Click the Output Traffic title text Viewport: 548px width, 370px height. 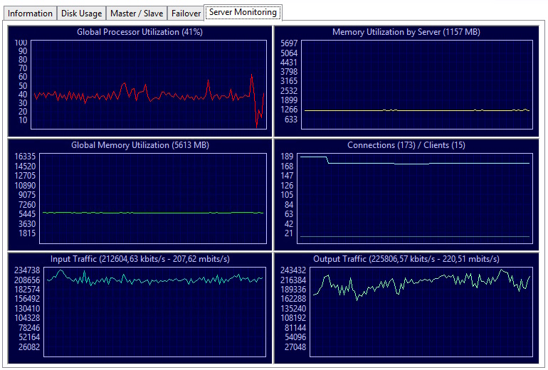tap(406, 259)
